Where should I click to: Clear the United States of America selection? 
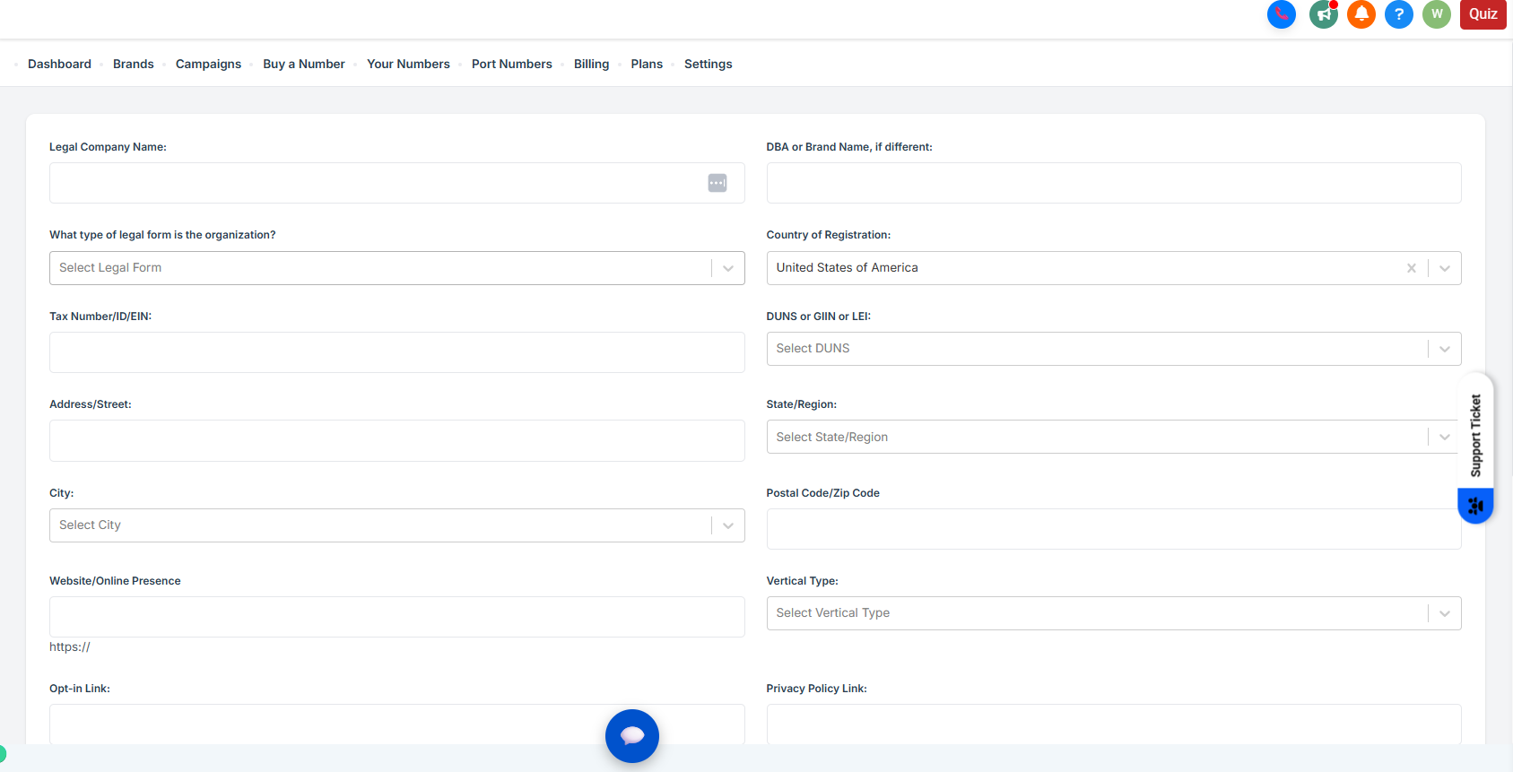click(x=1411, y=268)
